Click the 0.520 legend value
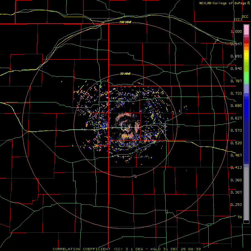251x251 pixels. point(236,143)
